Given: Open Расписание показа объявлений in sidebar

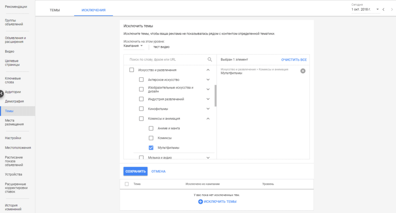Looking at the screenshot, I should 14,161.
